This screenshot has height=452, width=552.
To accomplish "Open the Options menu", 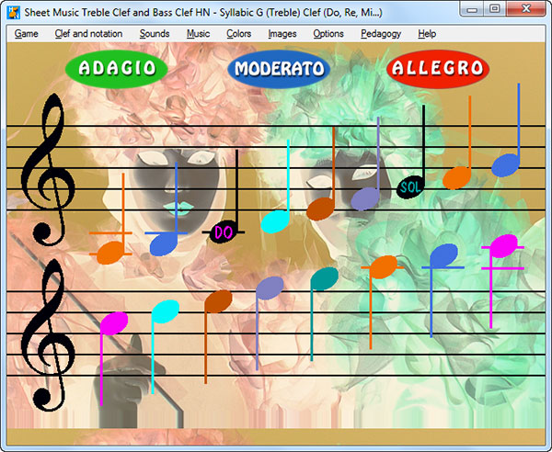I will pos(328,34).
